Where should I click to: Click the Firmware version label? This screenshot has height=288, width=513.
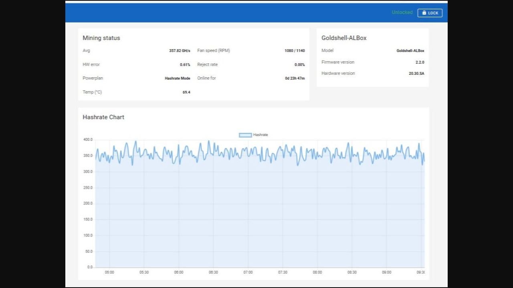tap(338, 62)
